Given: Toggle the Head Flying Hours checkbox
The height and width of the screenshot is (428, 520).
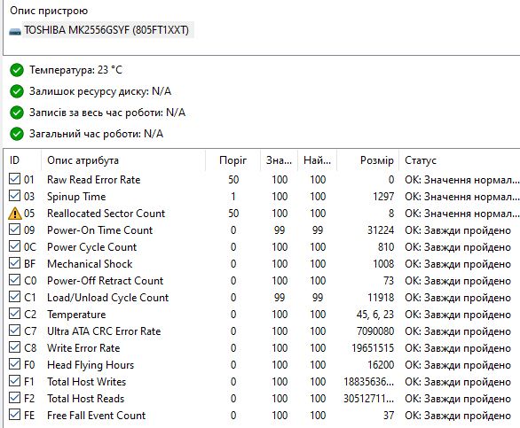Looking at the screenshot, I should 14,364.
